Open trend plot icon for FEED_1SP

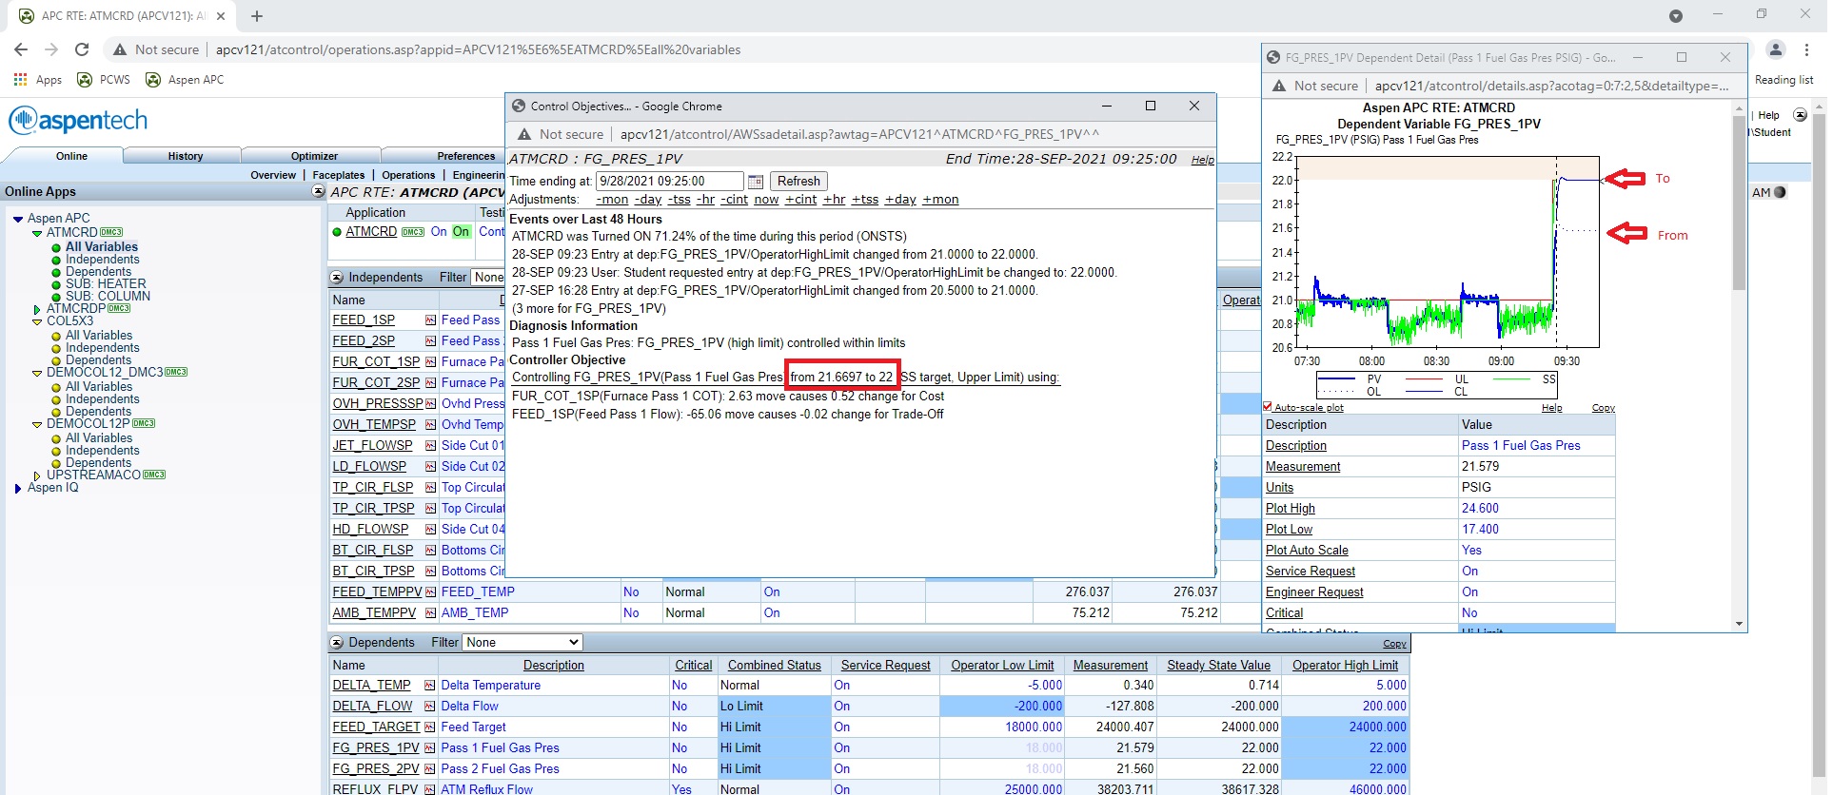click(x=430, y=320)
